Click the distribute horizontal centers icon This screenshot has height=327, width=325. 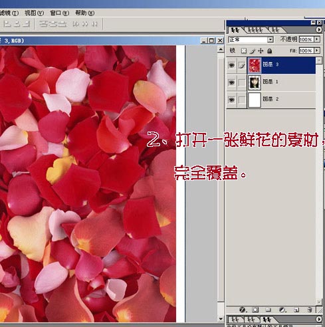point(85,24)
